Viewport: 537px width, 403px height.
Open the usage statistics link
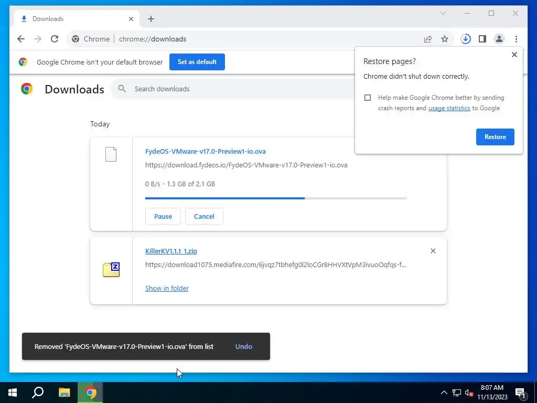pos(449,108)
